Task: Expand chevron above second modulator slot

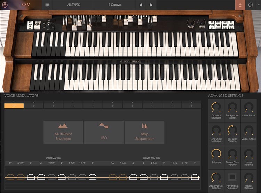Action: 34,102
